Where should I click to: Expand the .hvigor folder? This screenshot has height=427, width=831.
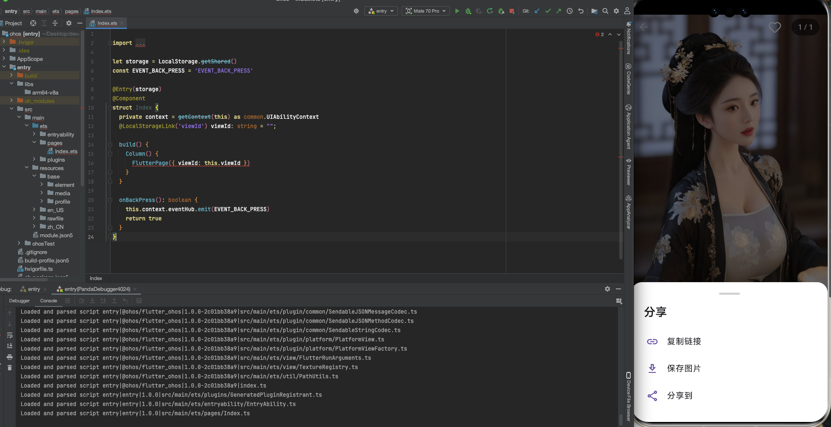click(4, 42)
